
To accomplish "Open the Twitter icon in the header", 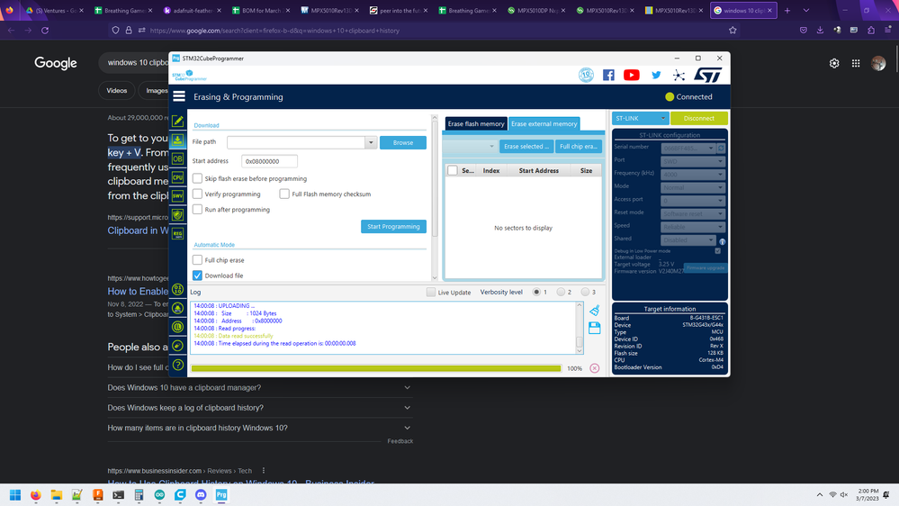I will point(656,75).
